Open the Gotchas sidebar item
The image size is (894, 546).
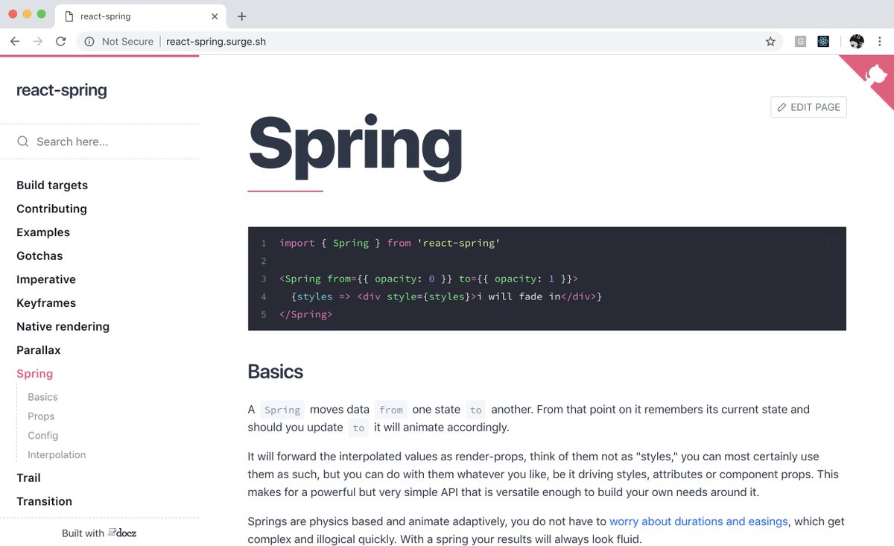coord(39,256)
